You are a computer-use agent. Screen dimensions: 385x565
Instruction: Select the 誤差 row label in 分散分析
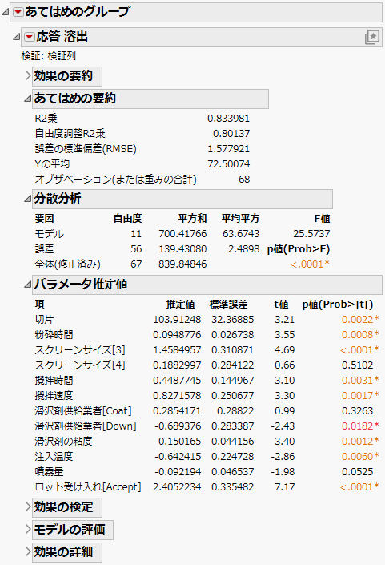pos(44,249)
